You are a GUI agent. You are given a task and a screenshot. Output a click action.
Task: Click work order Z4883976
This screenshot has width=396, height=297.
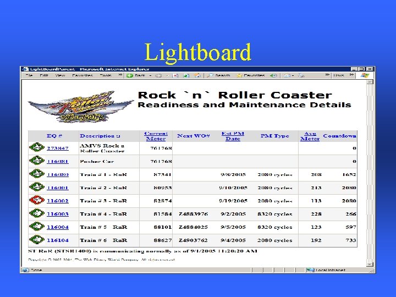click(x=193, y=214)
